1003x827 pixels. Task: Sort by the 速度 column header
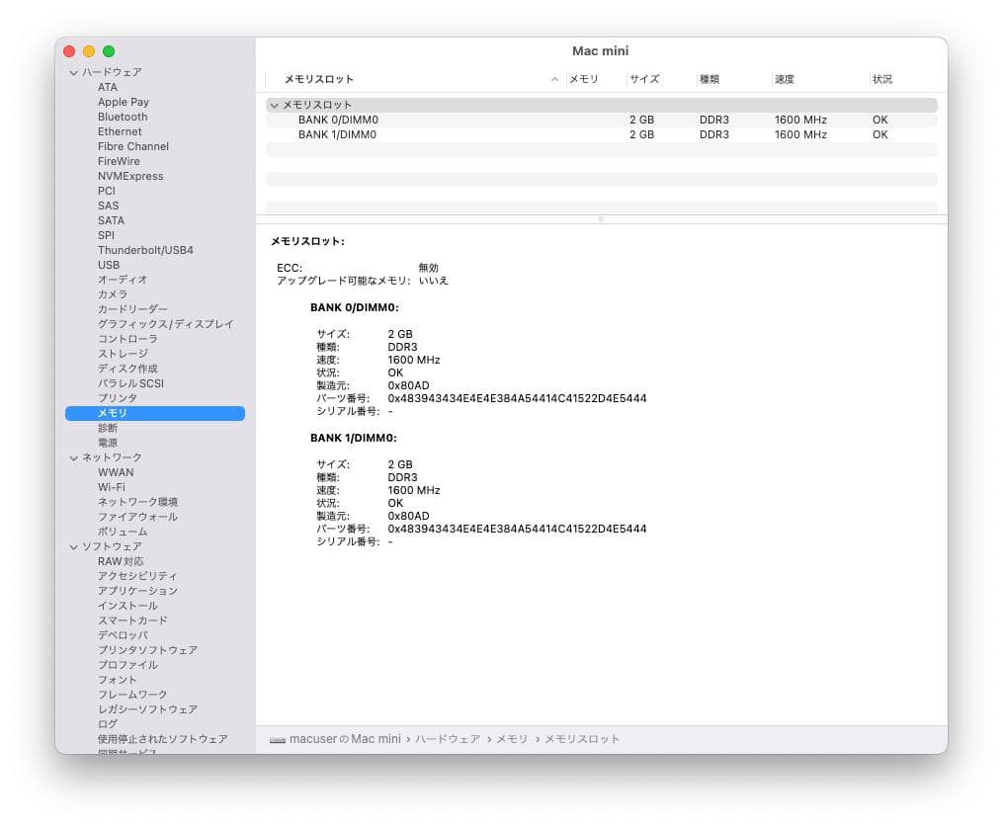click(785, 79)
